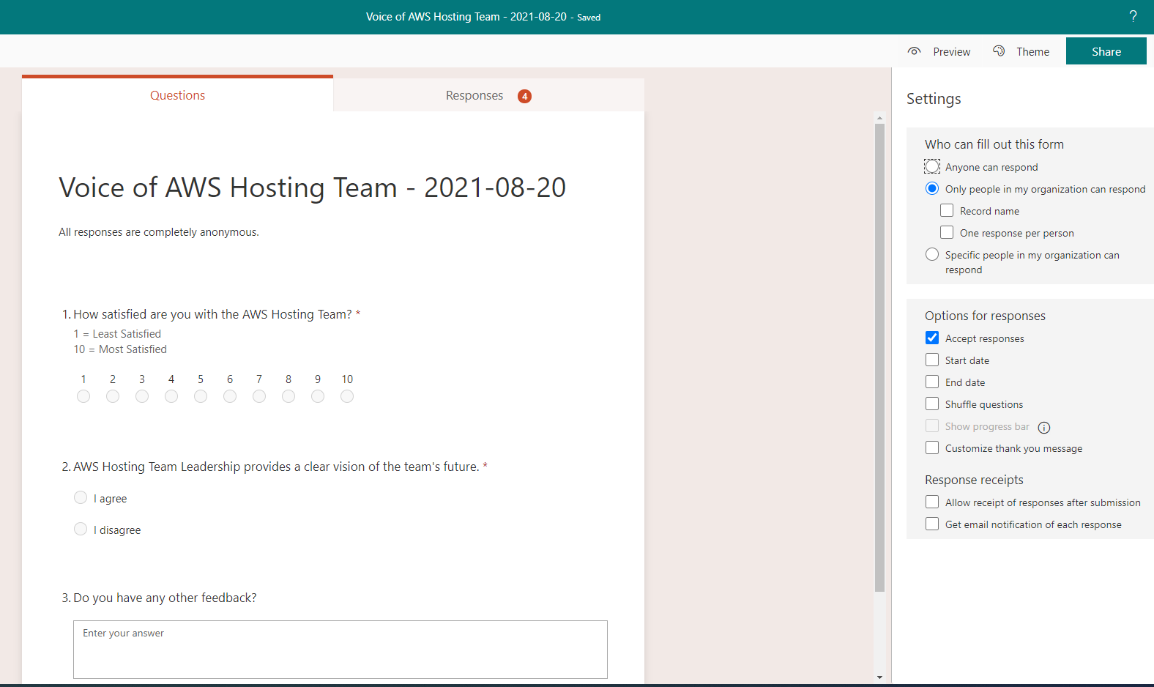Click the Share button

(1106, 51)
